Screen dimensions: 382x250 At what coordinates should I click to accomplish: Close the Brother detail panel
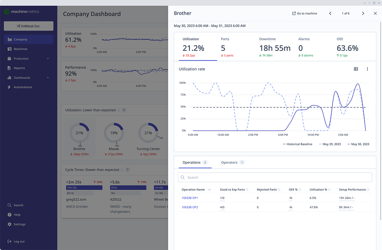pyautogui.click(x=375, y=13)
